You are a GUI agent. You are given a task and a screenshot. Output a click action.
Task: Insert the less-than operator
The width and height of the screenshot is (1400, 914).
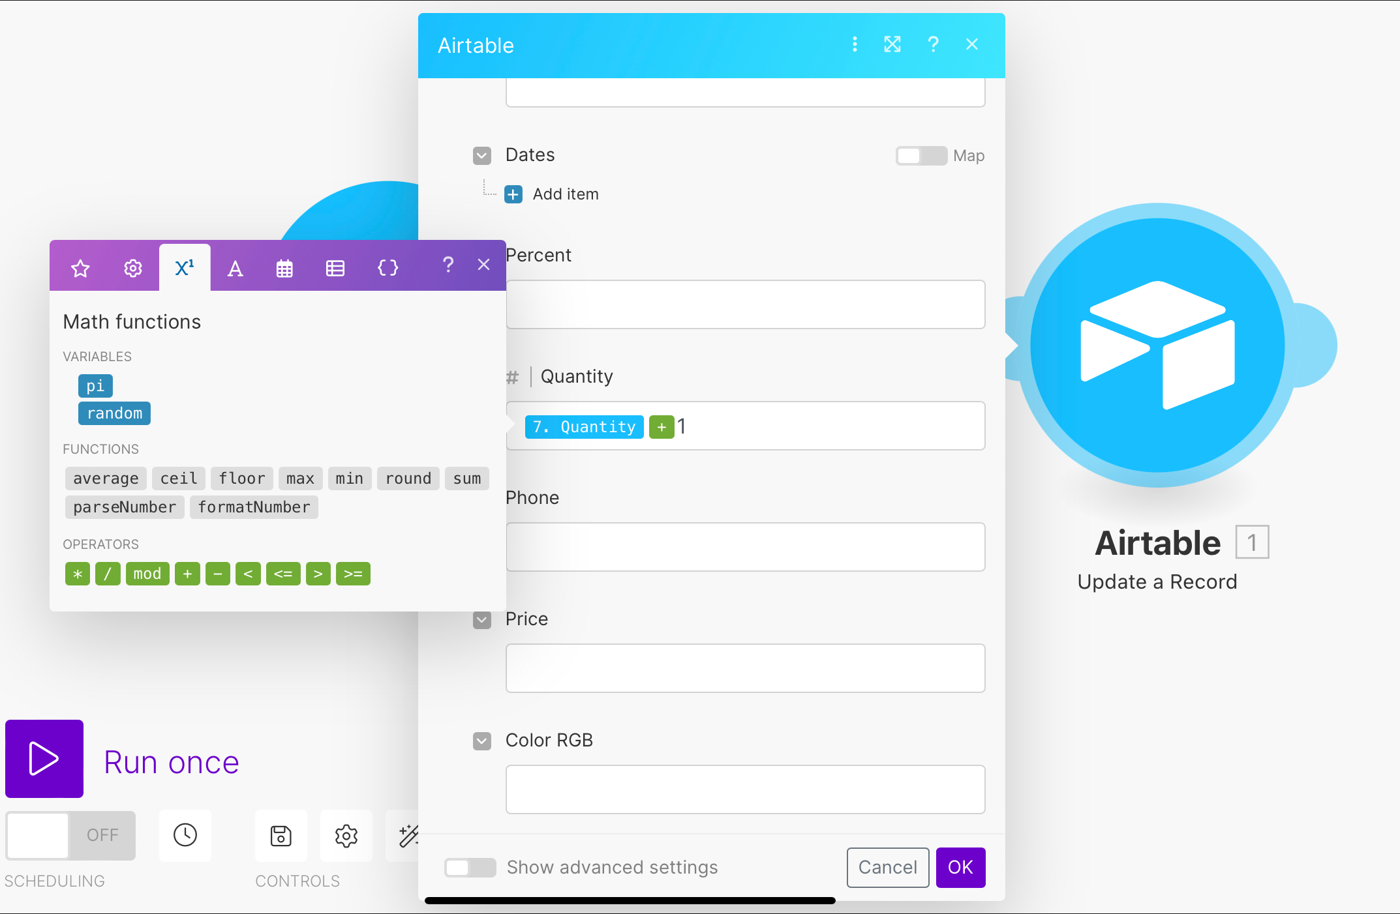[x=248, y=574]
